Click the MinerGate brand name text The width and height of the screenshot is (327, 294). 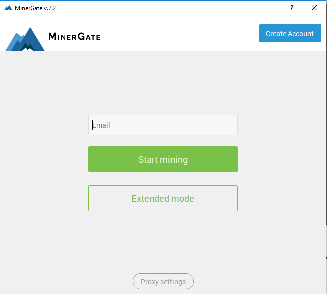coord(74,37)
